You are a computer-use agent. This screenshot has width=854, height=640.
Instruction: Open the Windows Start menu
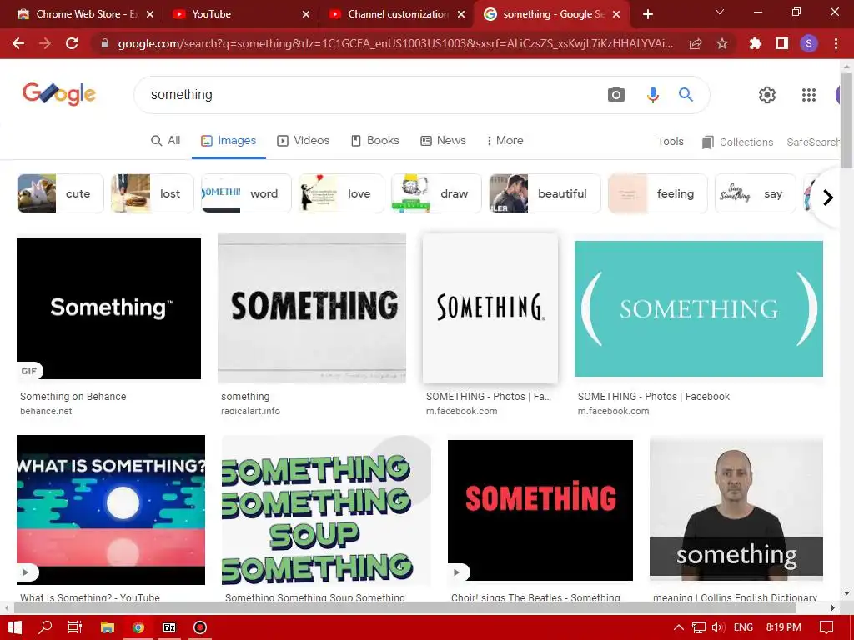coord(15,627)
